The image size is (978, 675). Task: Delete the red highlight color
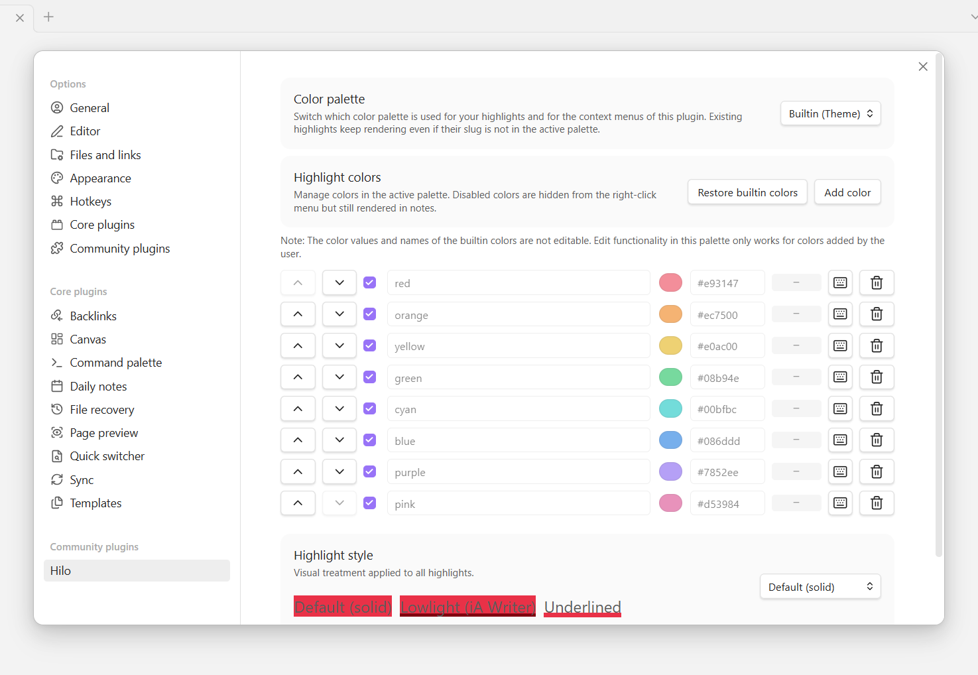[877, 282]
